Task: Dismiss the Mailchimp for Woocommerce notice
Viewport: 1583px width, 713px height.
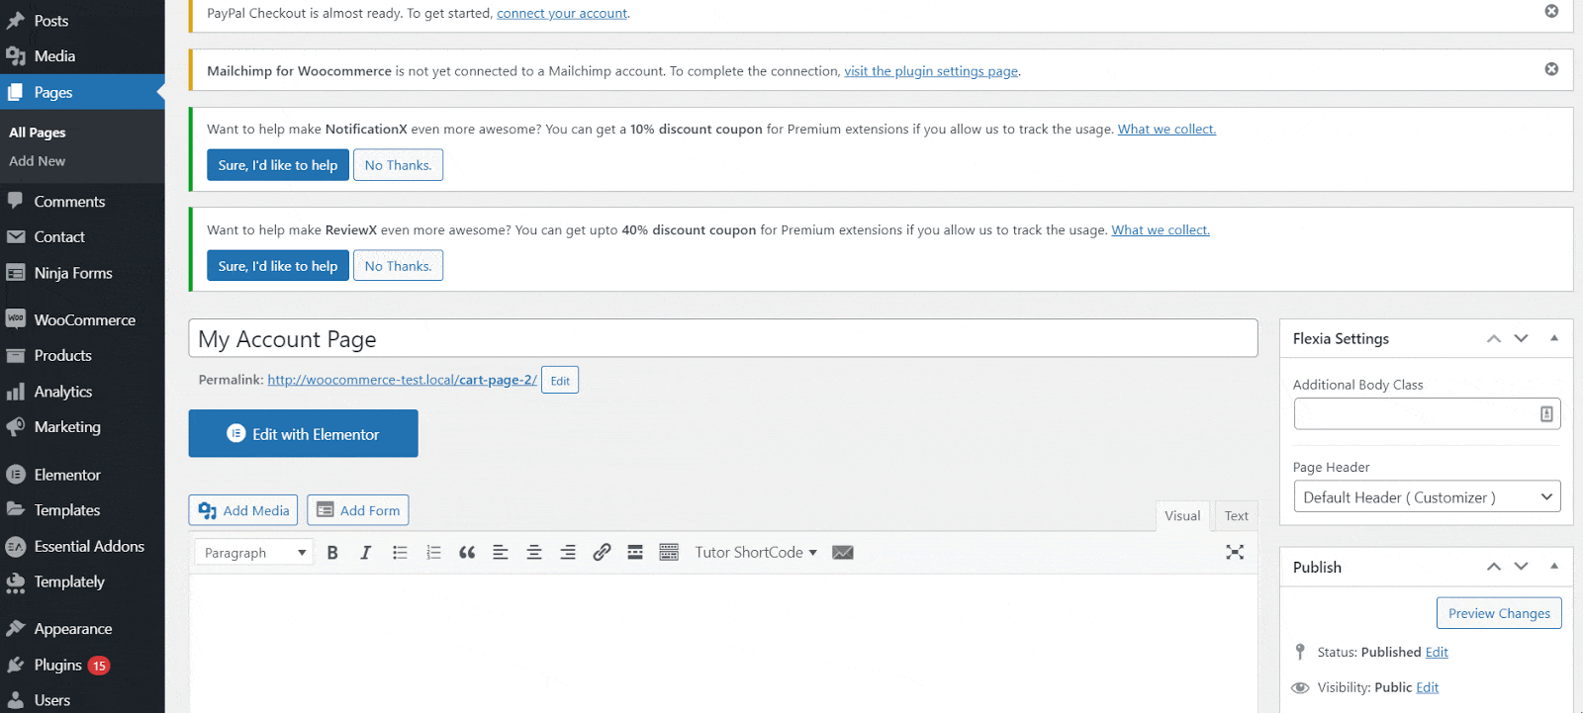Action: coord(1551,69)
